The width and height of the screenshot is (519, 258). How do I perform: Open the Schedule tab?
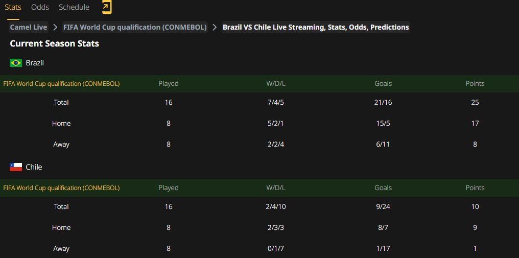coord(74,7)
